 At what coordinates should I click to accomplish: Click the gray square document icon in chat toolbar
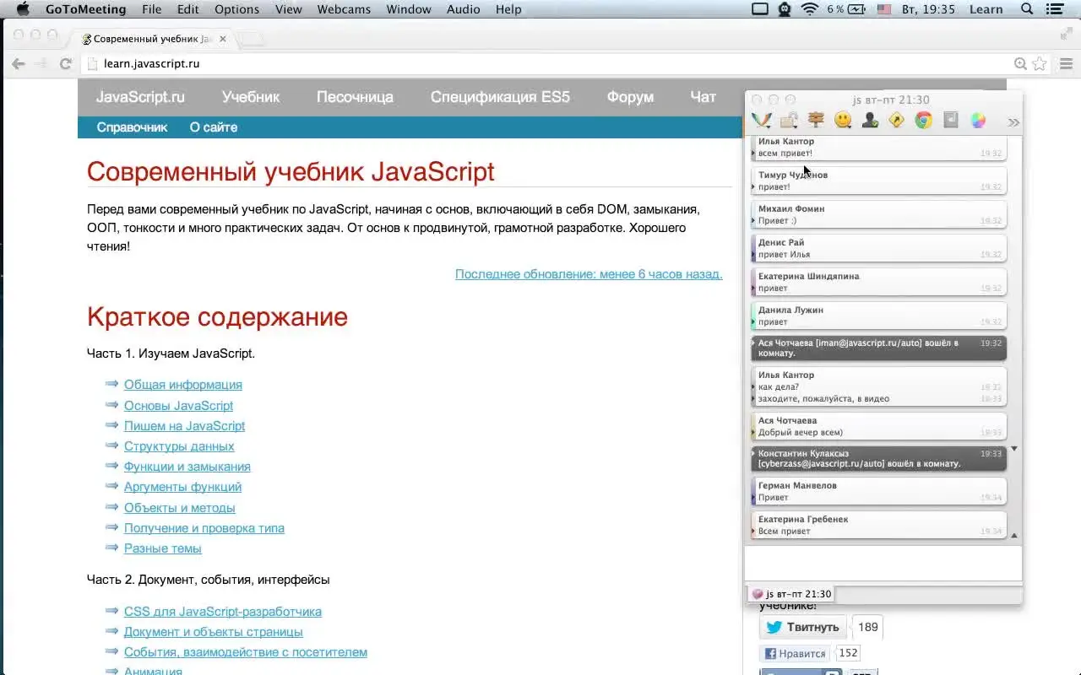click(x=951, y=121)
